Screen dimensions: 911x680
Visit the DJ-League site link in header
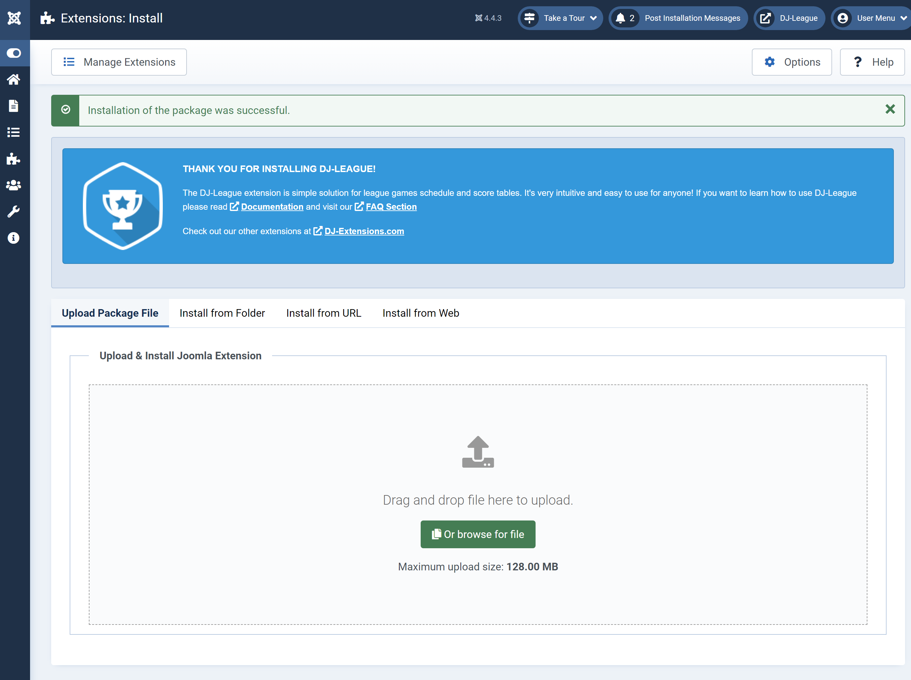pyautogui.click(x=789, y=18)
